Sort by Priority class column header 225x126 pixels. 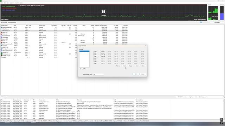pyautogui.click(x=42, y=26)
